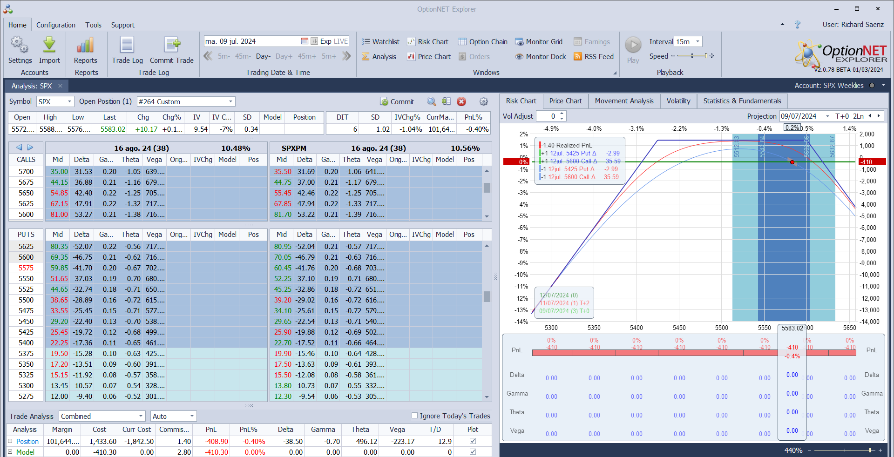The image size is (894, 457).
Task: Click the Import download arrow icon
Action: 49,45
